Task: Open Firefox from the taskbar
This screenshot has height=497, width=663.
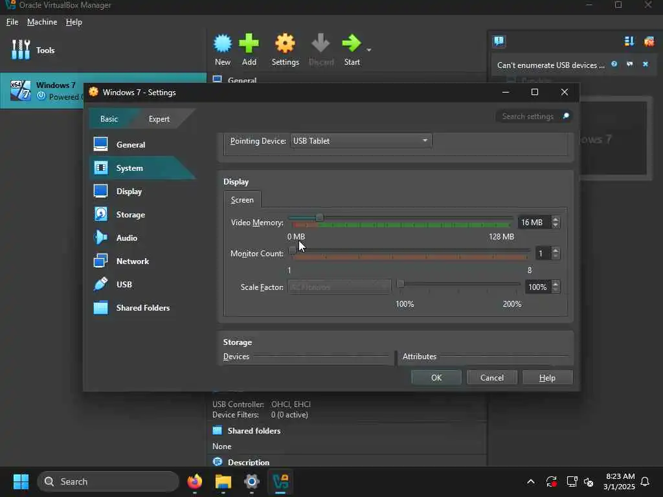Action: (x=194, y=481)
